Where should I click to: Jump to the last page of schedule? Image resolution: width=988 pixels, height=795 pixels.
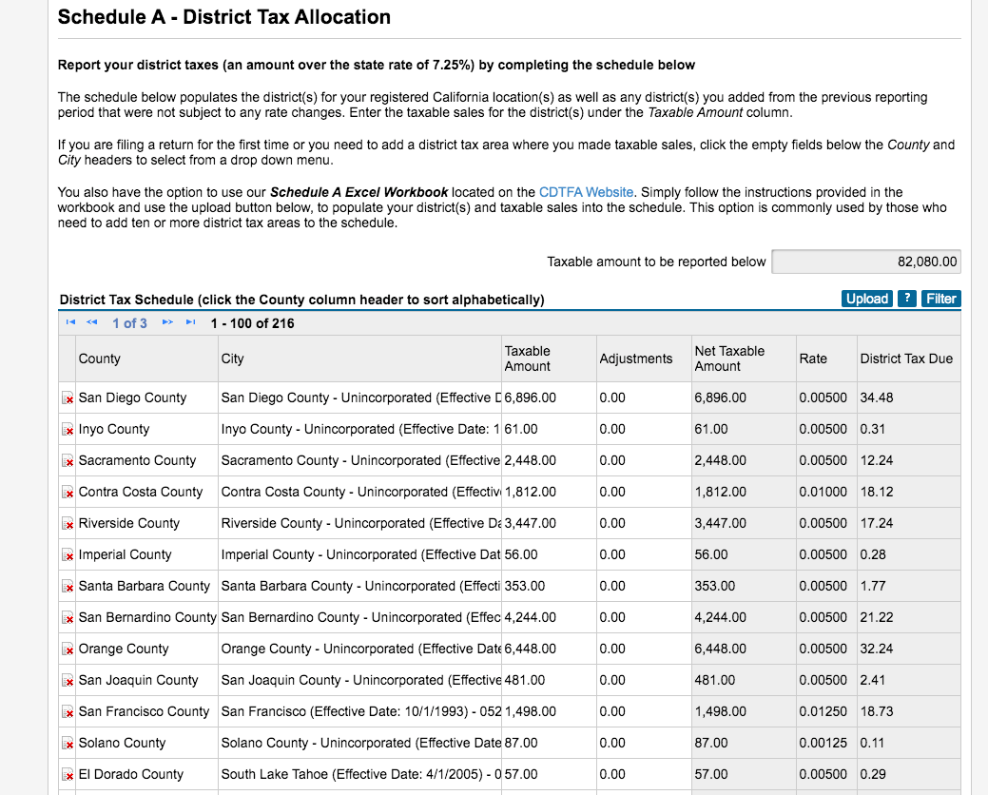(190, 322)
